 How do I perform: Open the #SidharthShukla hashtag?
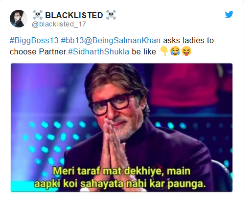click(99, 52)
